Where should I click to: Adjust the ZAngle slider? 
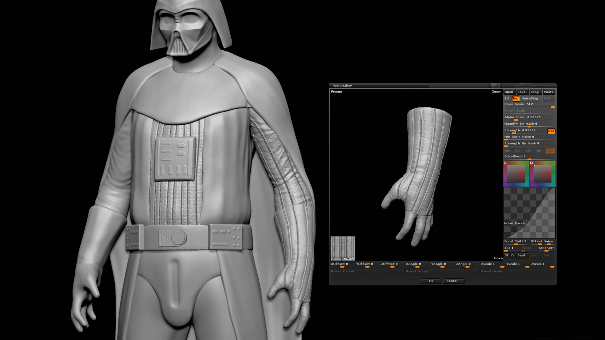pos(467,265)
